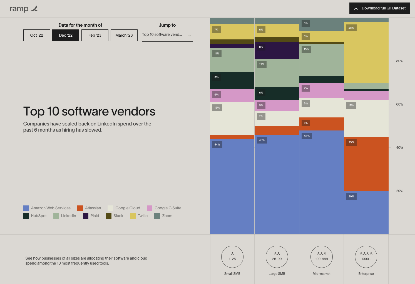Screen dimensions: 415x284
Task: Click the LinkedIn legend swatch
Action: click(x=56, y=216)
